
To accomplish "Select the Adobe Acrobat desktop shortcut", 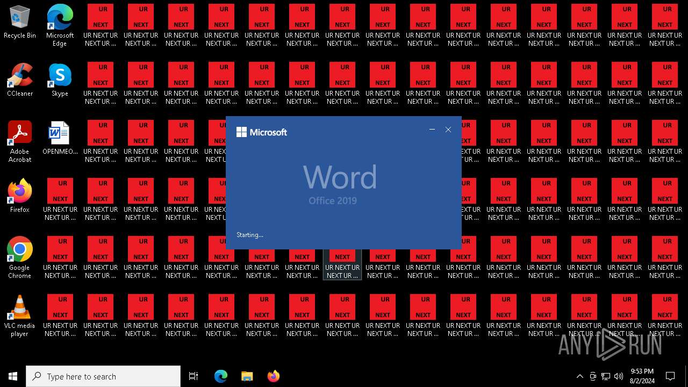I will [20, 142].
